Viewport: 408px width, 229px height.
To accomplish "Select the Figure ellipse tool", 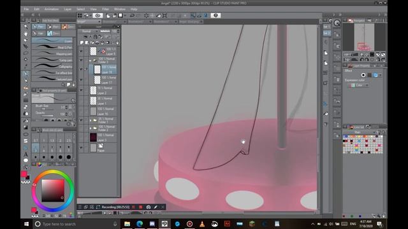I will [x=25, y=134].
